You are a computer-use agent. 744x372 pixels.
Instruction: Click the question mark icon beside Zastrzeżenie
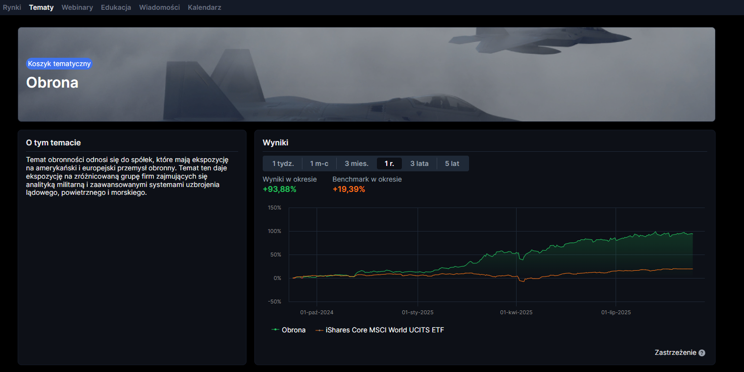[702, 353]
